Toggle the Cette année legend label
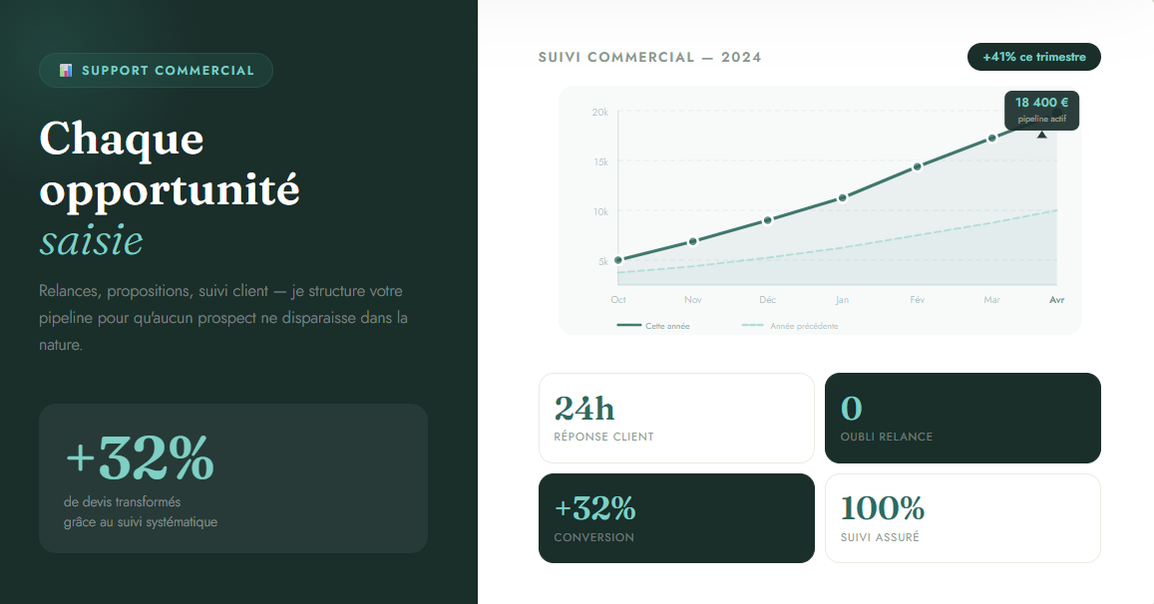Screen dimensions: 1154x604 point(667,326)
